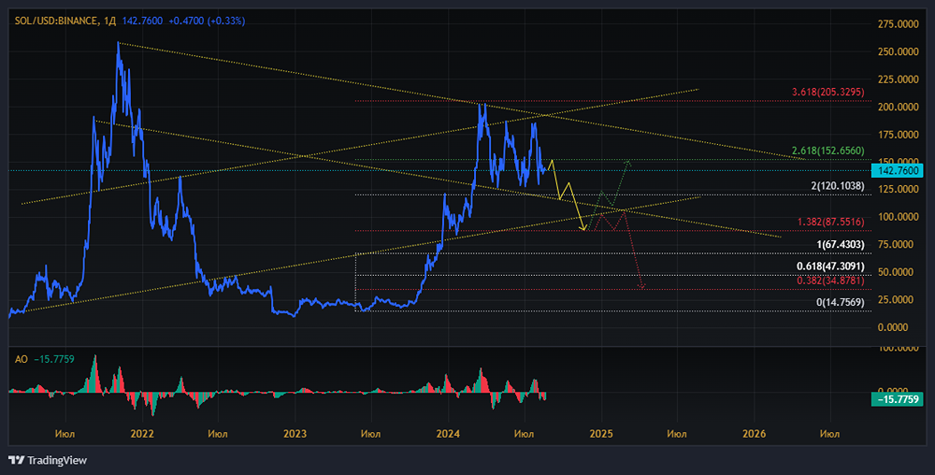The height and width of the screenshot is (475, 935).
Task: Open the SOL/USD:BINANCE symbol title
Action: pyautogui.click(x=56, y=21)
